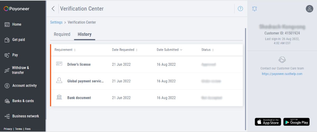Viewport: 317px width, 132px height.
Task: Click the Download on App Store badge
Action: (268, 122)
